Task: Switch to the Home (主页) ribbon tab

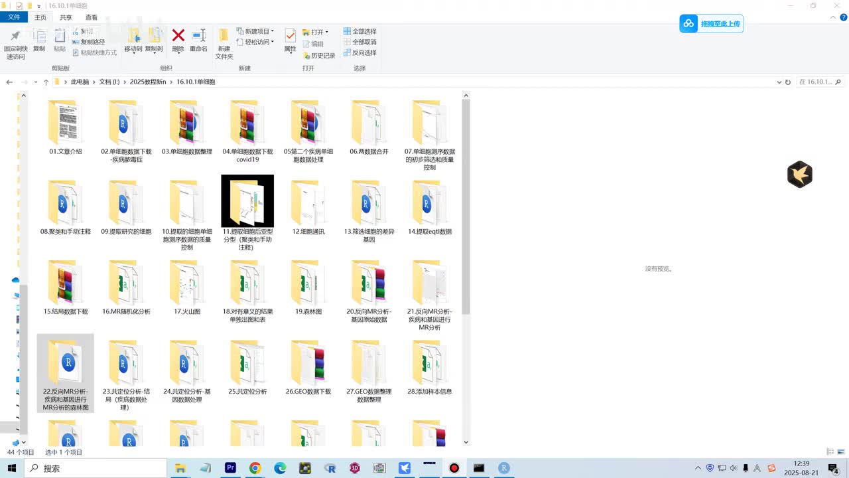Action: (x=40, y=17)
